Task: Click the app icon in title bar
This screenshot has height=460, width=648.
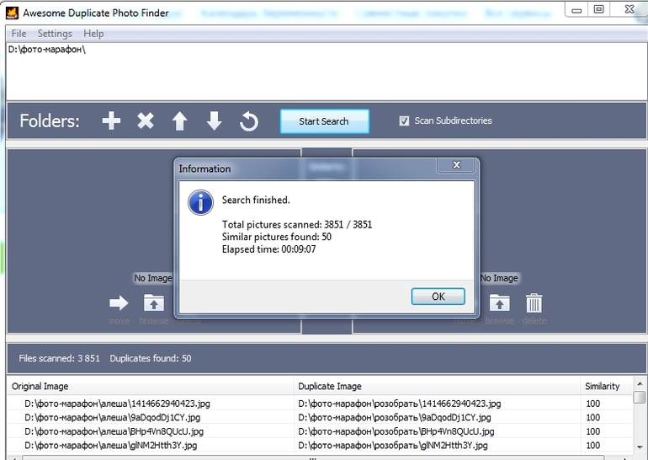Action: coord(12,13)
